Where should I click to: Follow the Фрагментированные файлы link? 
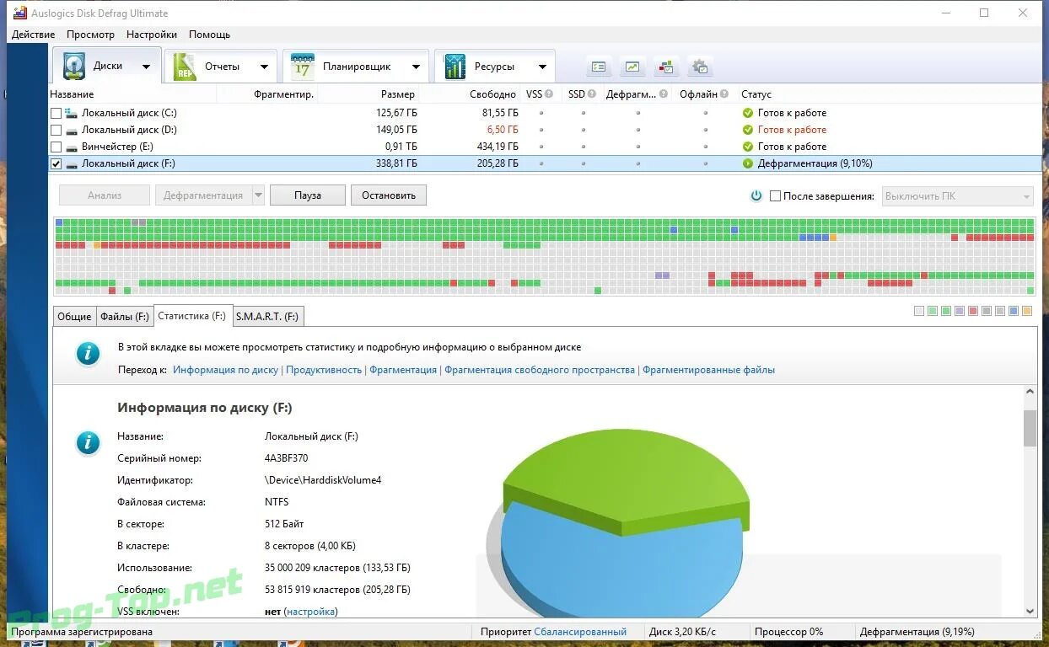[x=708, y=370]
